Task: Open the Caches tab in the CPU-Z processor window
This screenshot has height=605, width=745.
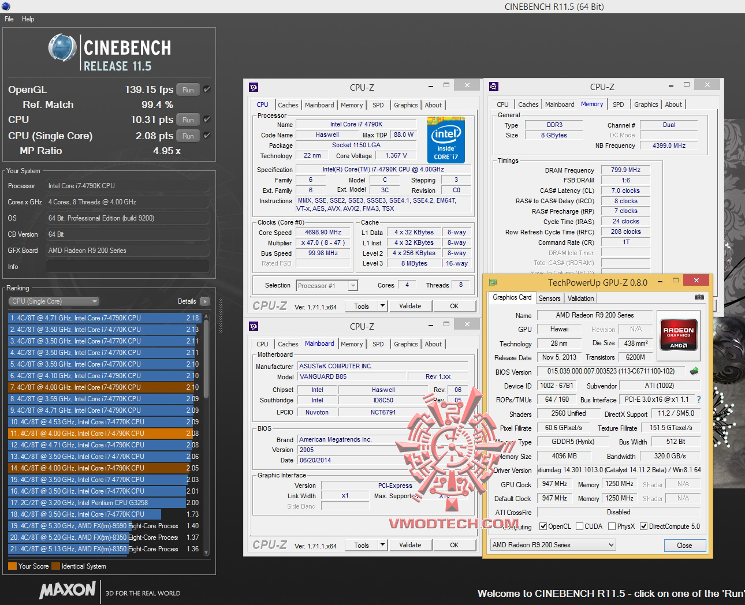Action: pyautogui.click(x=288, y=105)
